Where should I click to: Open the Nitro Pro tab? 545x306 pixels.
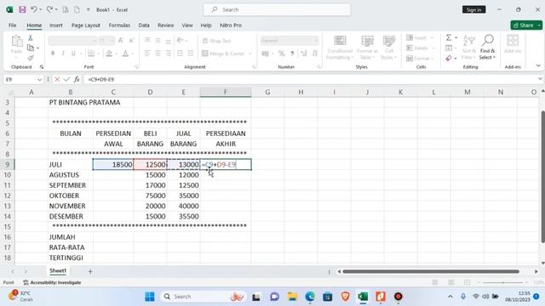coord(231,25)
